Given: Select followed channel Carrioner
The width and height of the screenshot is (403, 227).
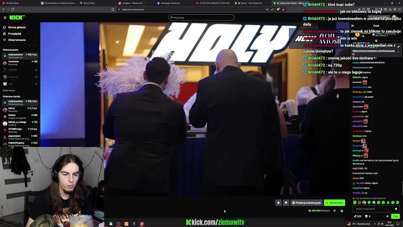Looking at the screenshot, I should click(x=20, y=63).
